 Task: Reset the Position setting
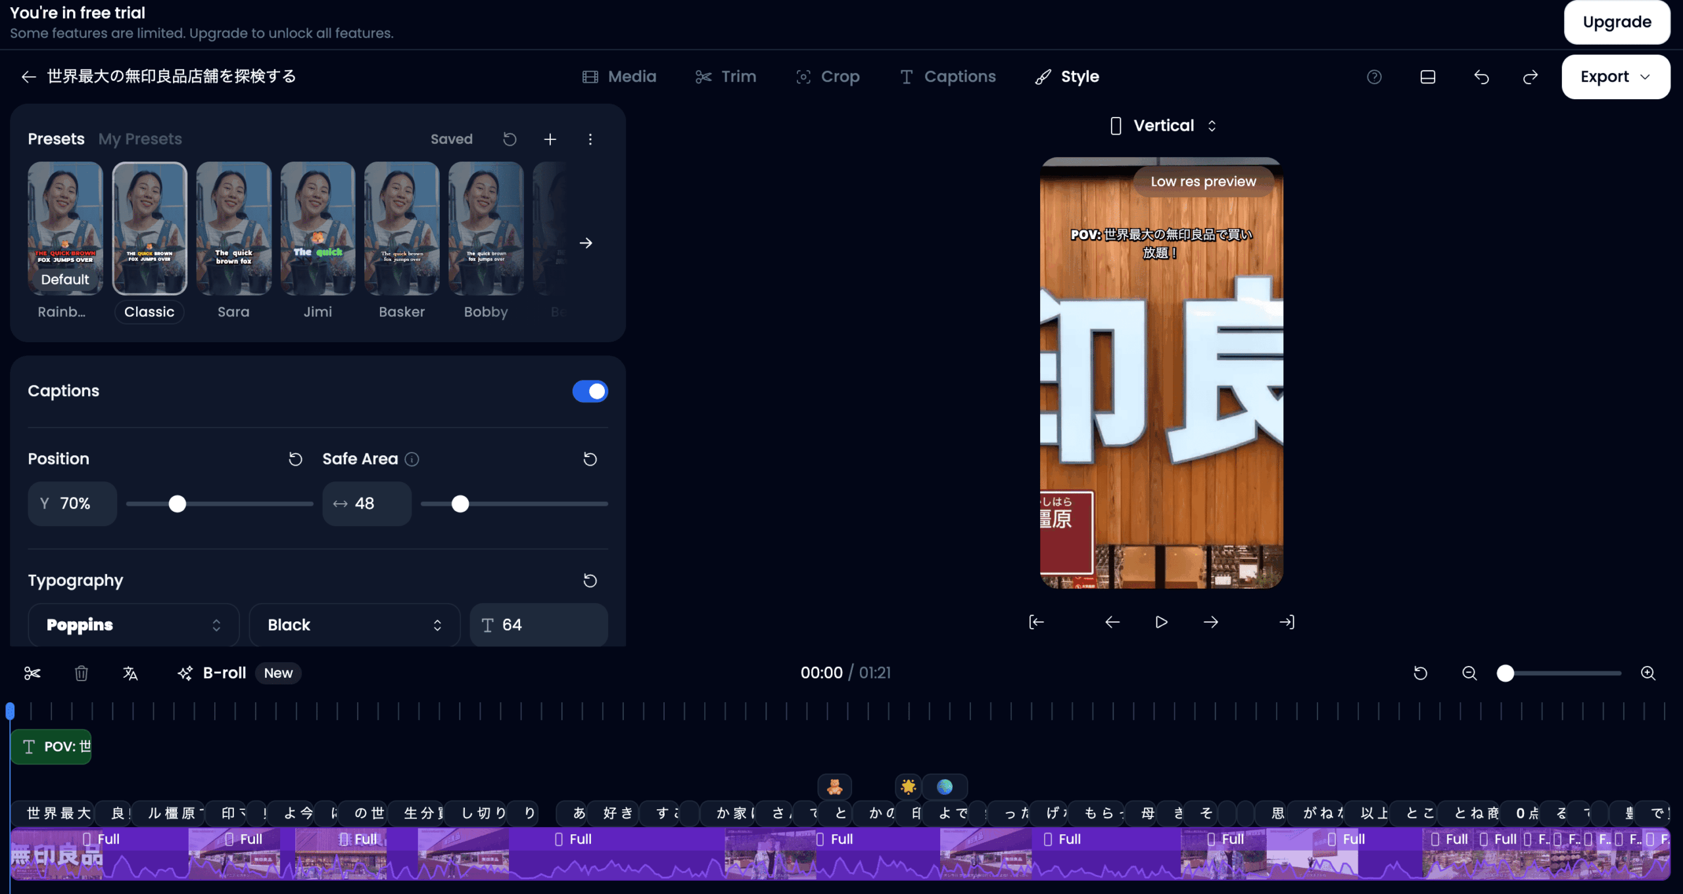pyautogui.click(x=295, y=459)
